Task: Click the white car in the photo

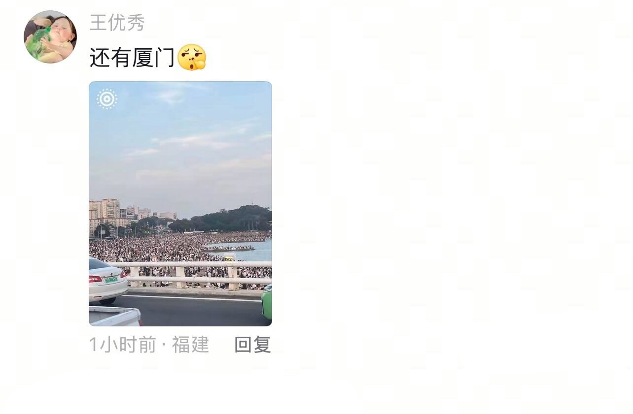Action: [x=107, y=281]
